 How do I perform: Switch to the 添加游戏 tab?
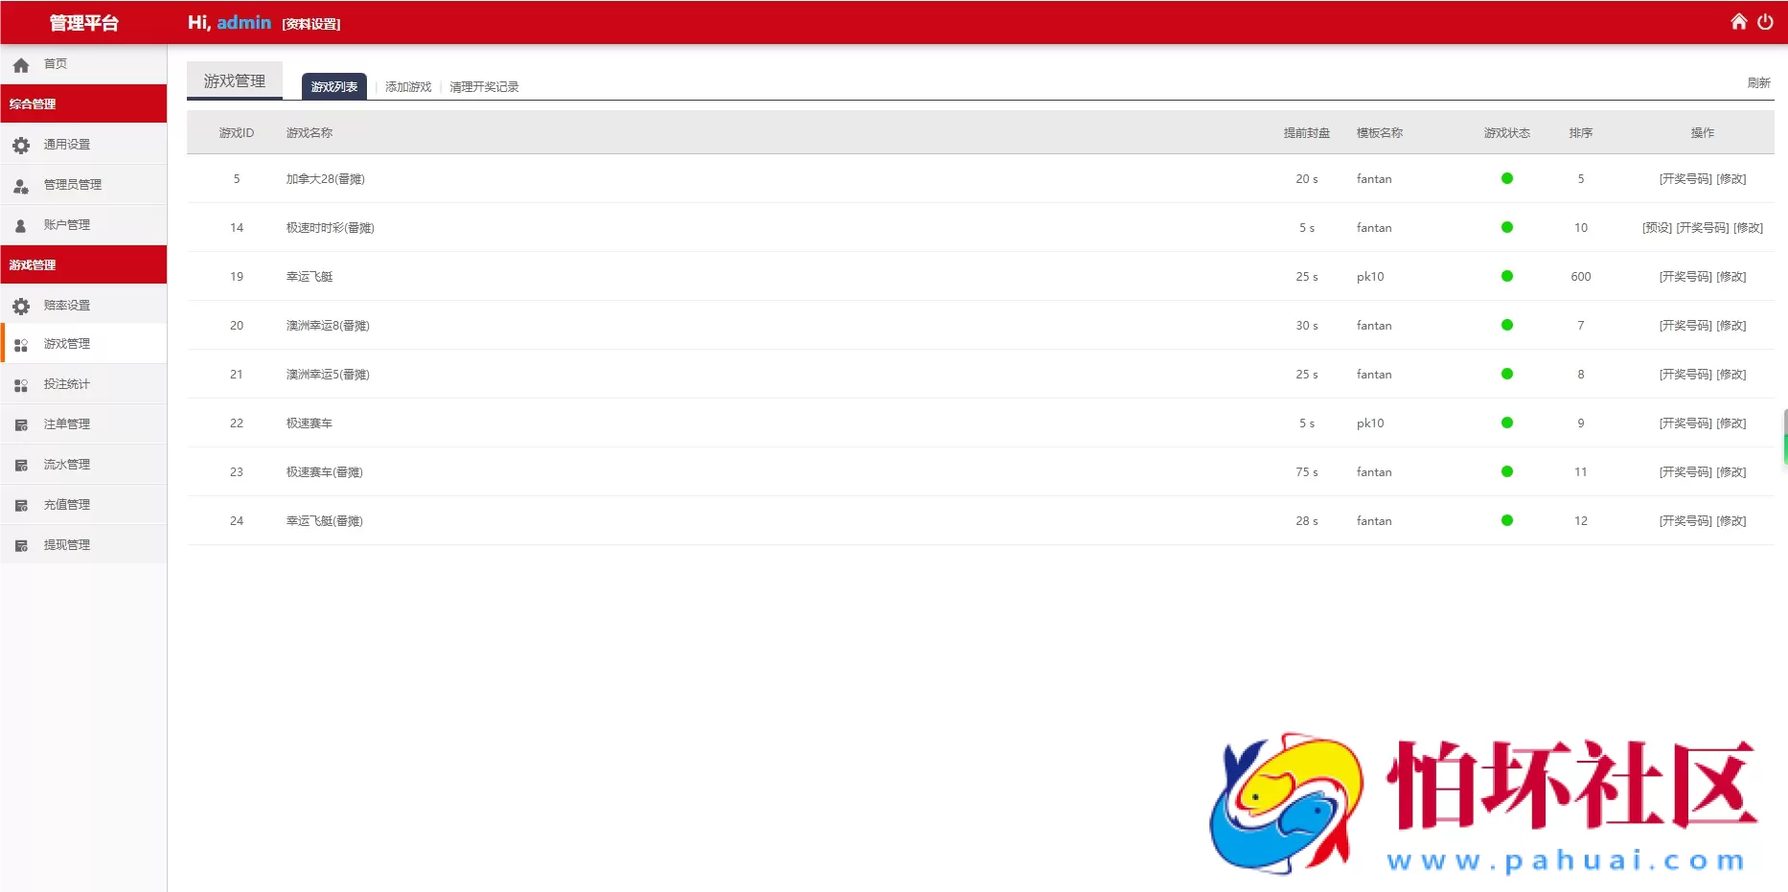(408, 86)
